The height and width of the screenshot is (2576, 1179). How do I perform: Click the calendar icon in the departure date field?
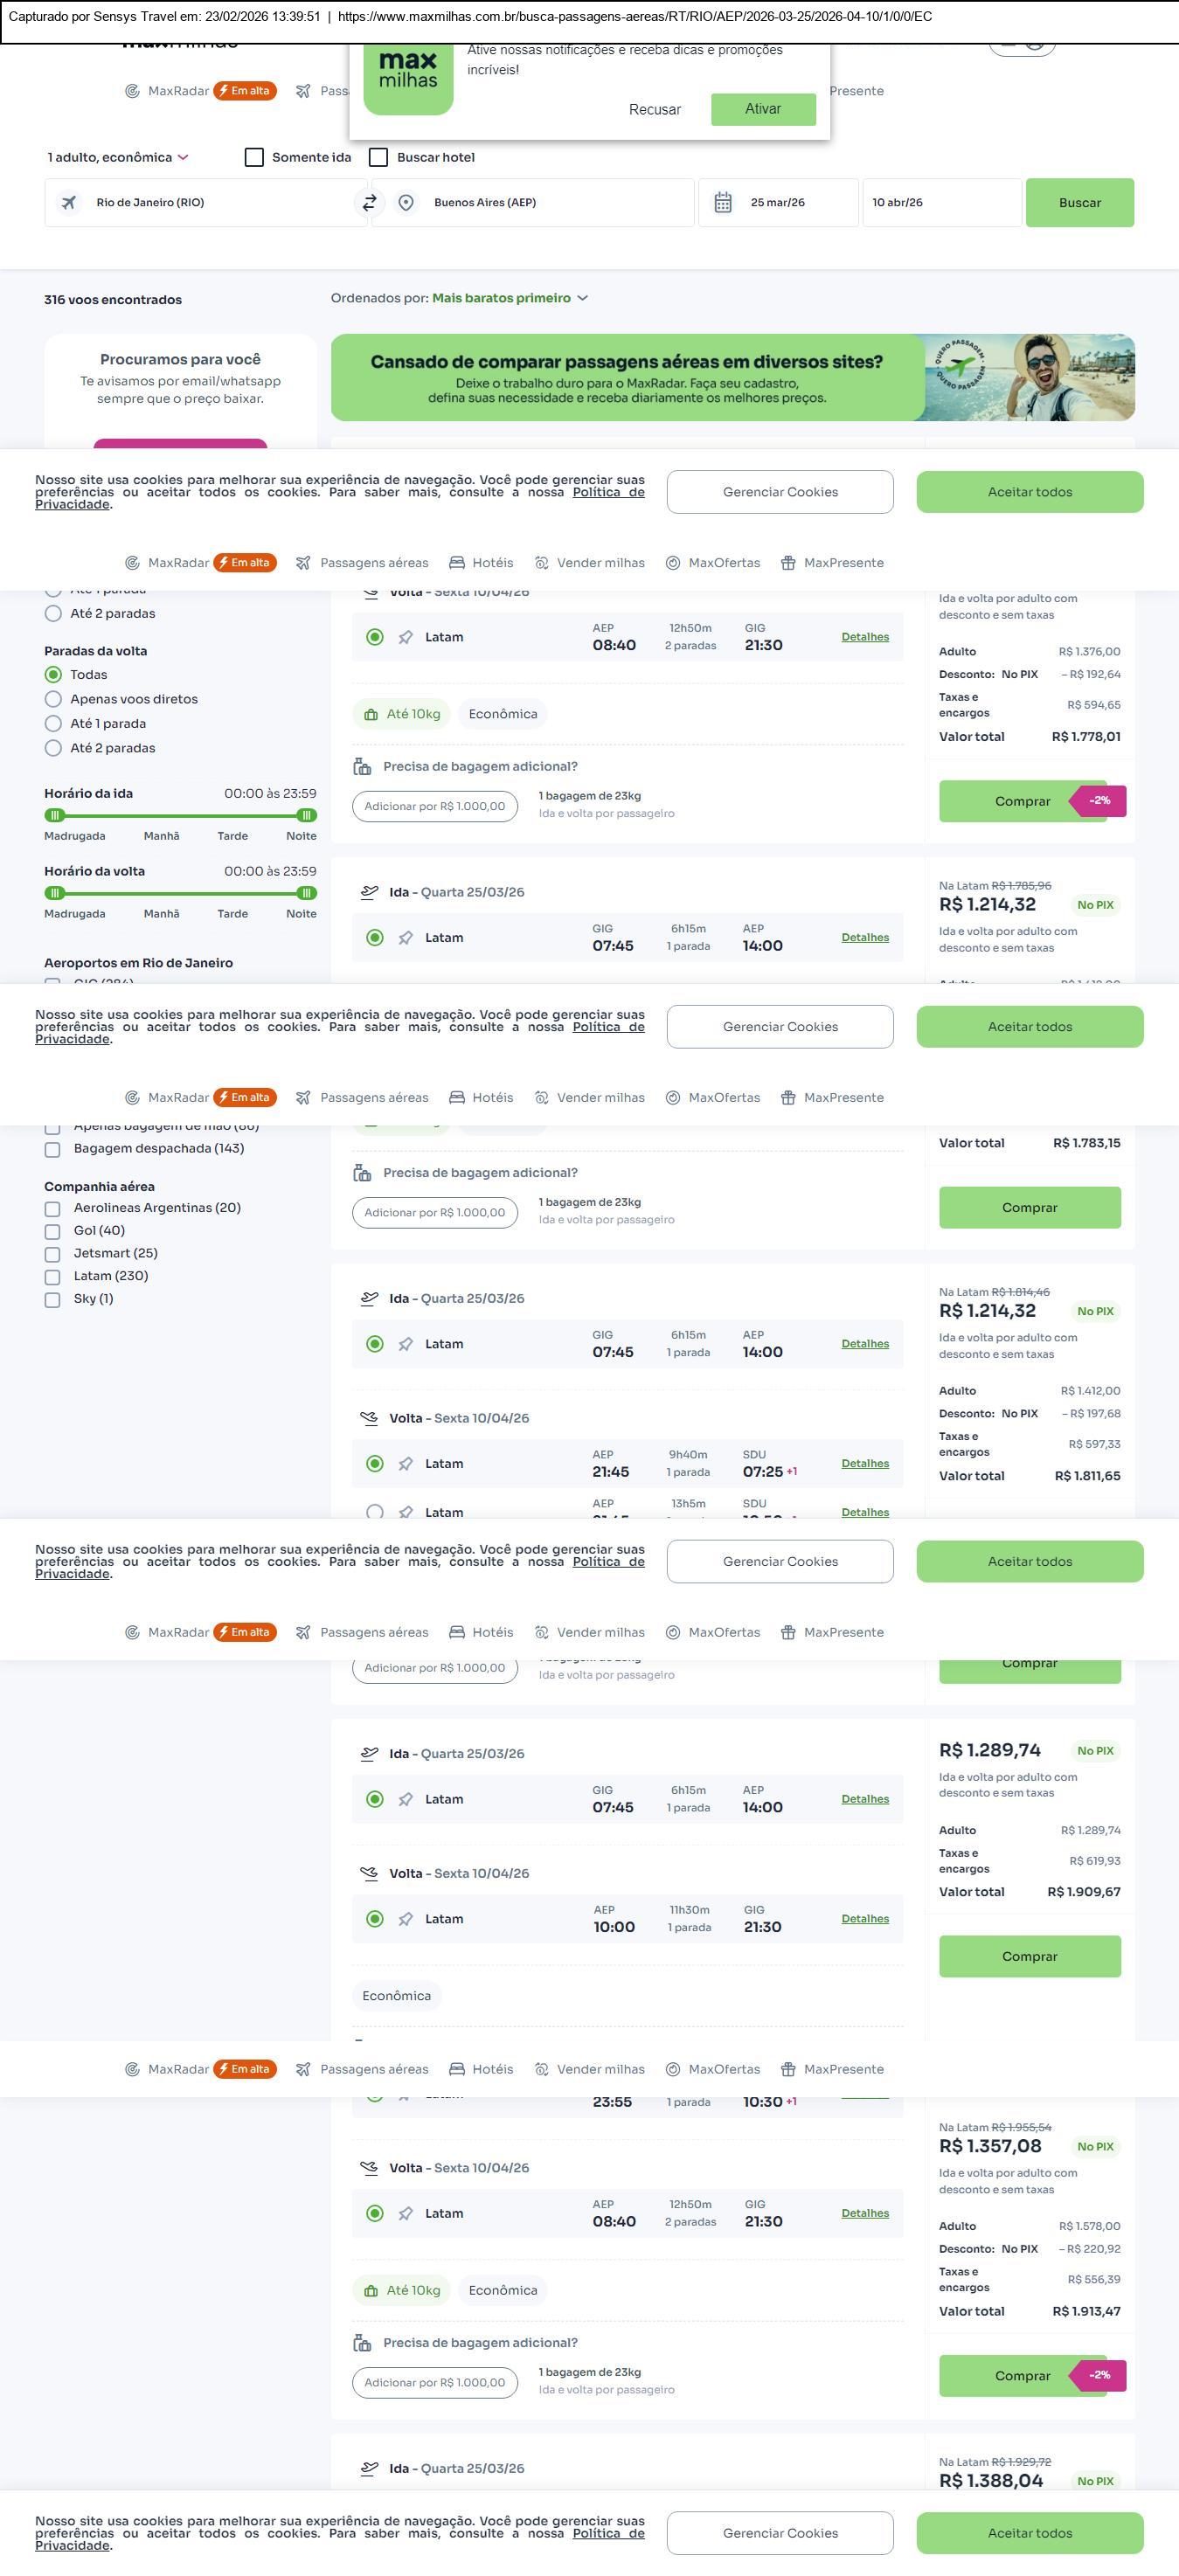click(723, 203)
